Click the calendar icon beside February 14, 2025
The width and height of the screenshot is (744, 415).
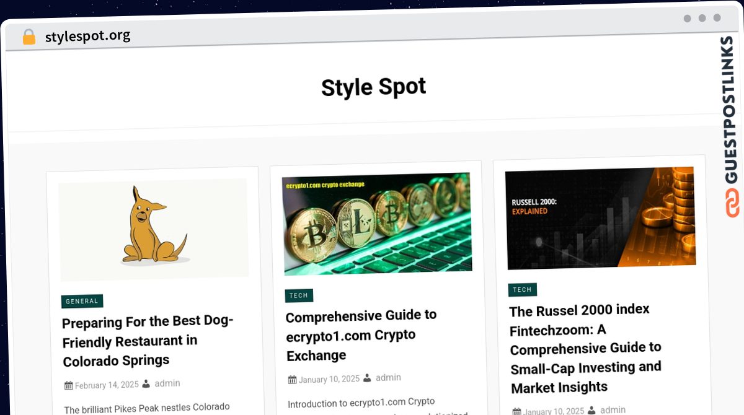(x=69, y=385)
